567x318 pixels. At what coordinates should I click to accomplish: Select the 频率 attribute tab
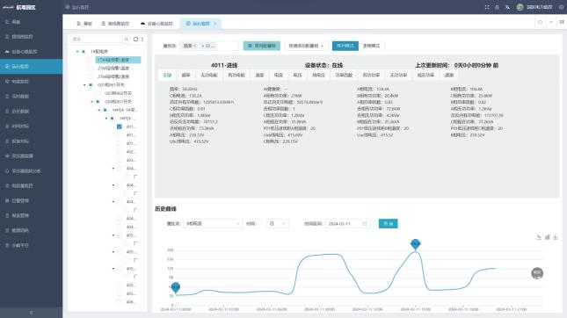tap(185, 76)
